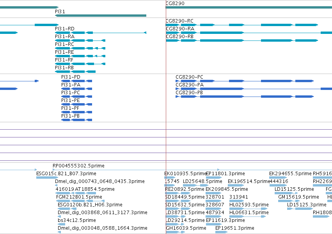Click the 328607 EST label
The width and height of the screenshot is (332, 234).
click(215, 205)
